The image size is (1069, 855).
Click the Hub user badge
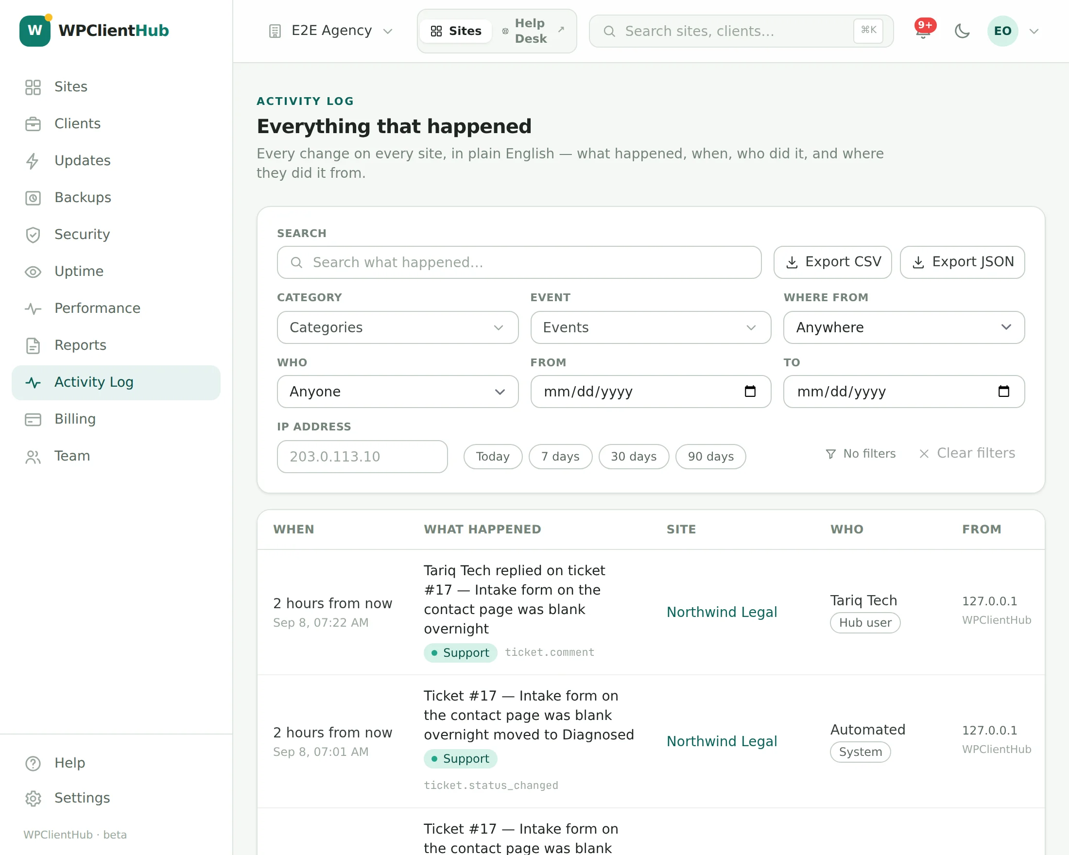click(865, 623)
